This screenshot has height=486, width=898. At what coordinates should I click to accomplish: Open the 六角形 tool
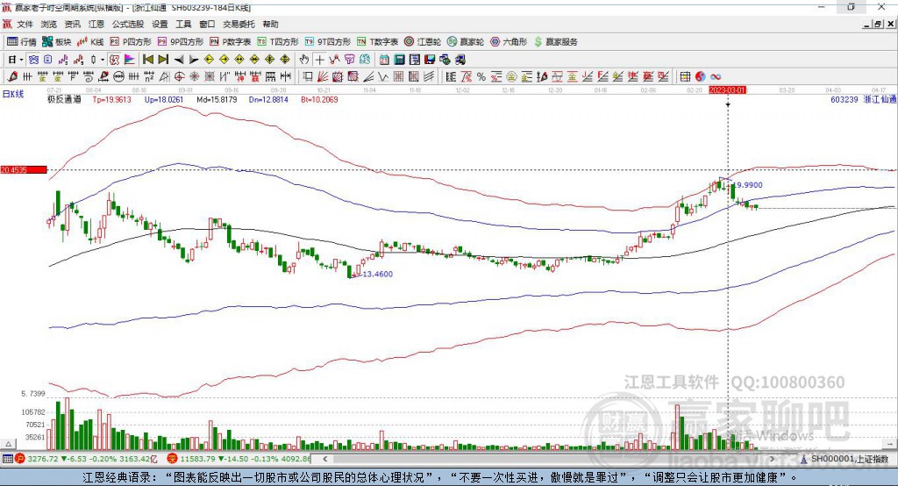(x=509, y=42)
